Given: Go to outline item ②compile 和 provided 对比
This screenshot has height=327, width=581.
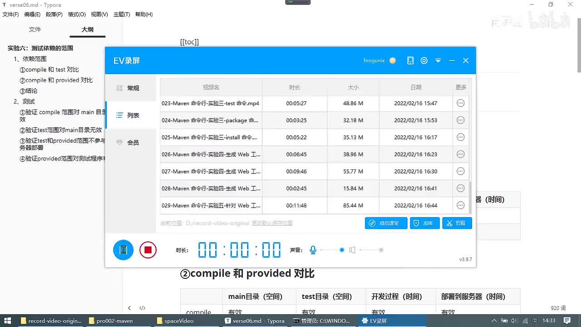Looking at the screenshot, I should click(56, 80).
